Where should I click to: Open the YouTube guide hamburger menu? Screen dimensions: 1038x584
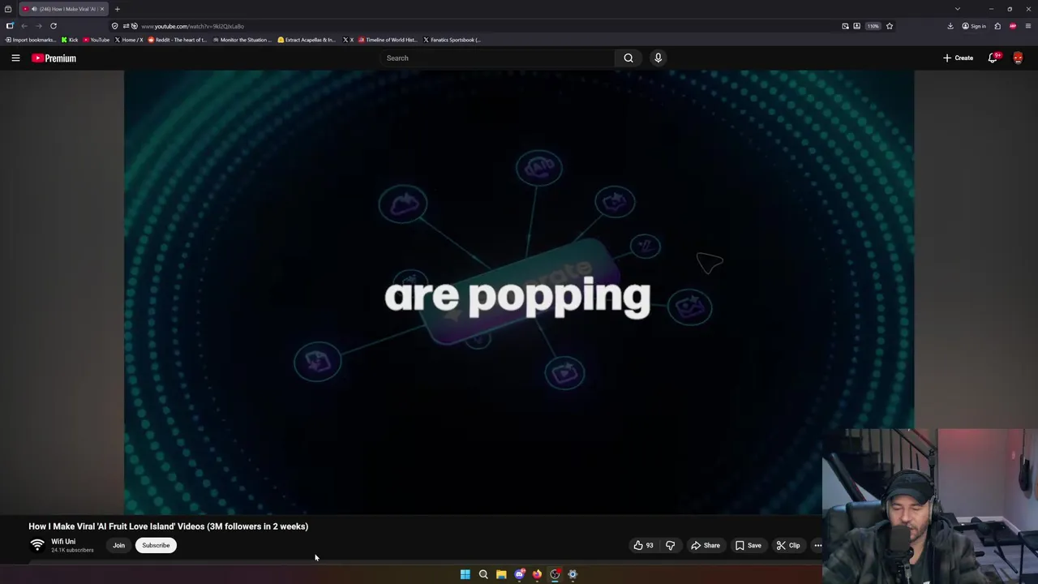pyautogui.click(x=15, y=58)
